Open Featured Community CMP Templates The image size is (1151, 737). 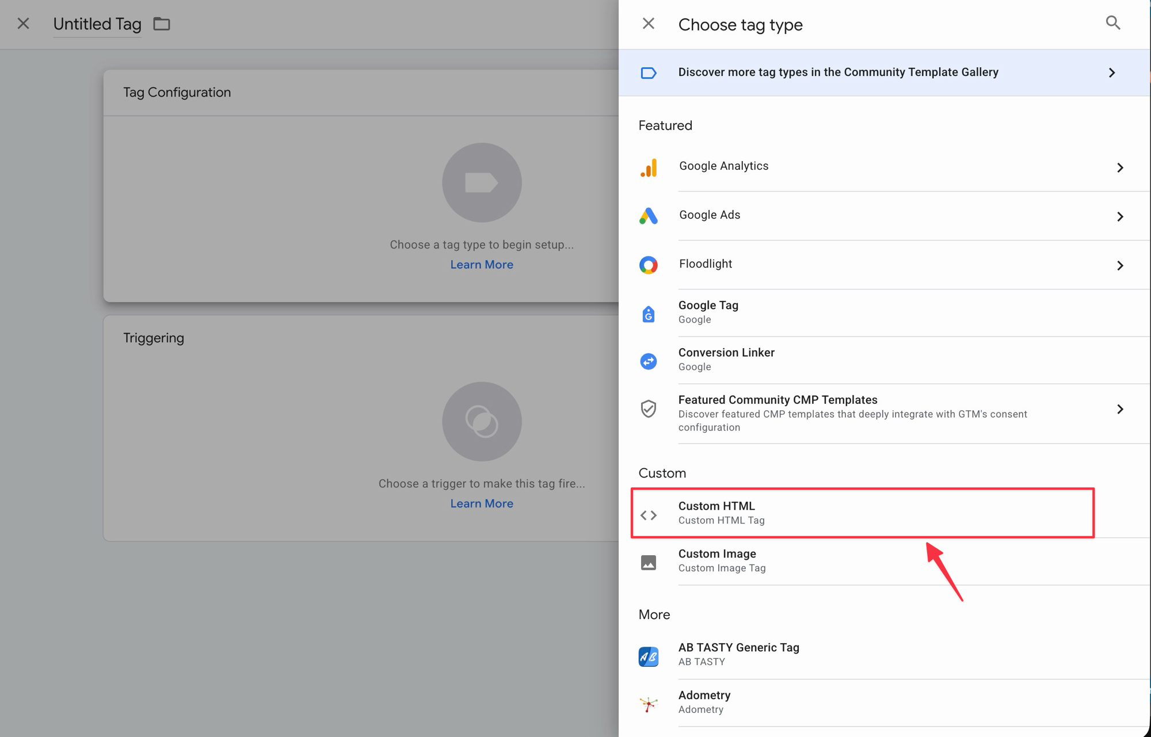click(x=885, y=414)
